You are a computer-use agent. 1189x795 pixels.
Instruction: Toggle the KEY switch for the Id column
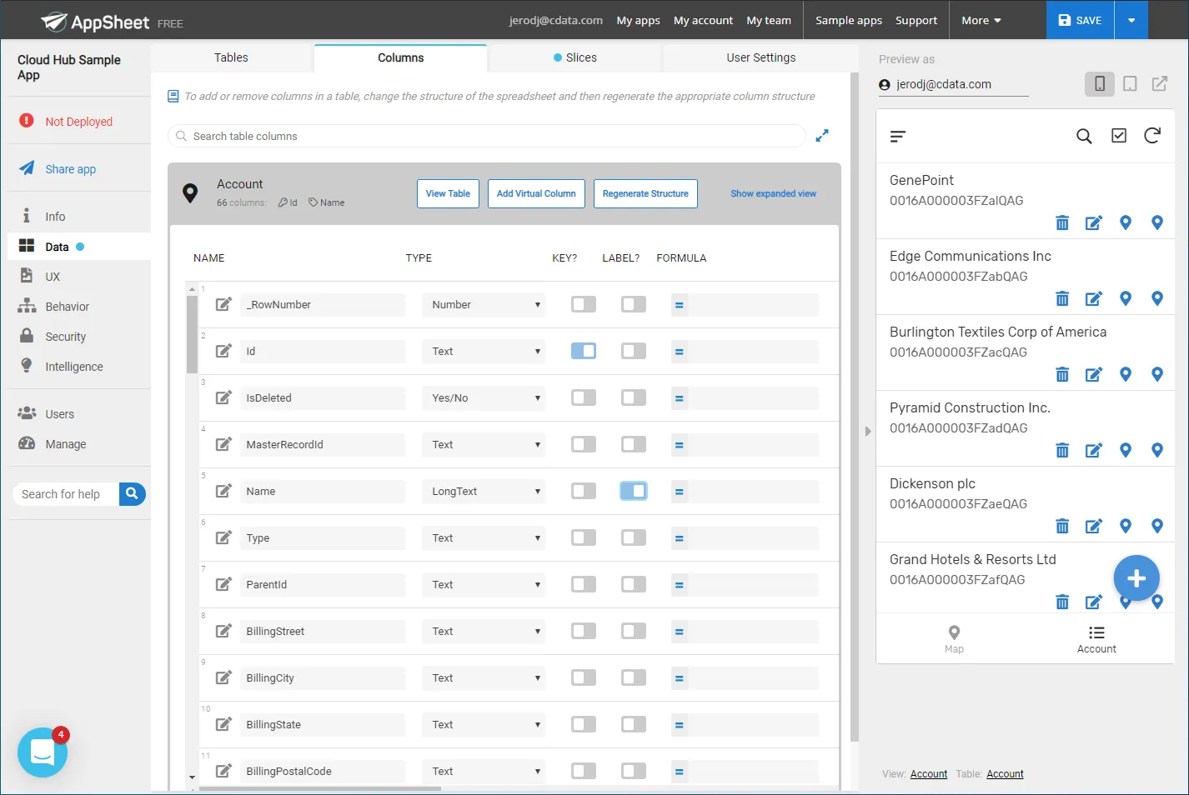(x=584, y=351)
